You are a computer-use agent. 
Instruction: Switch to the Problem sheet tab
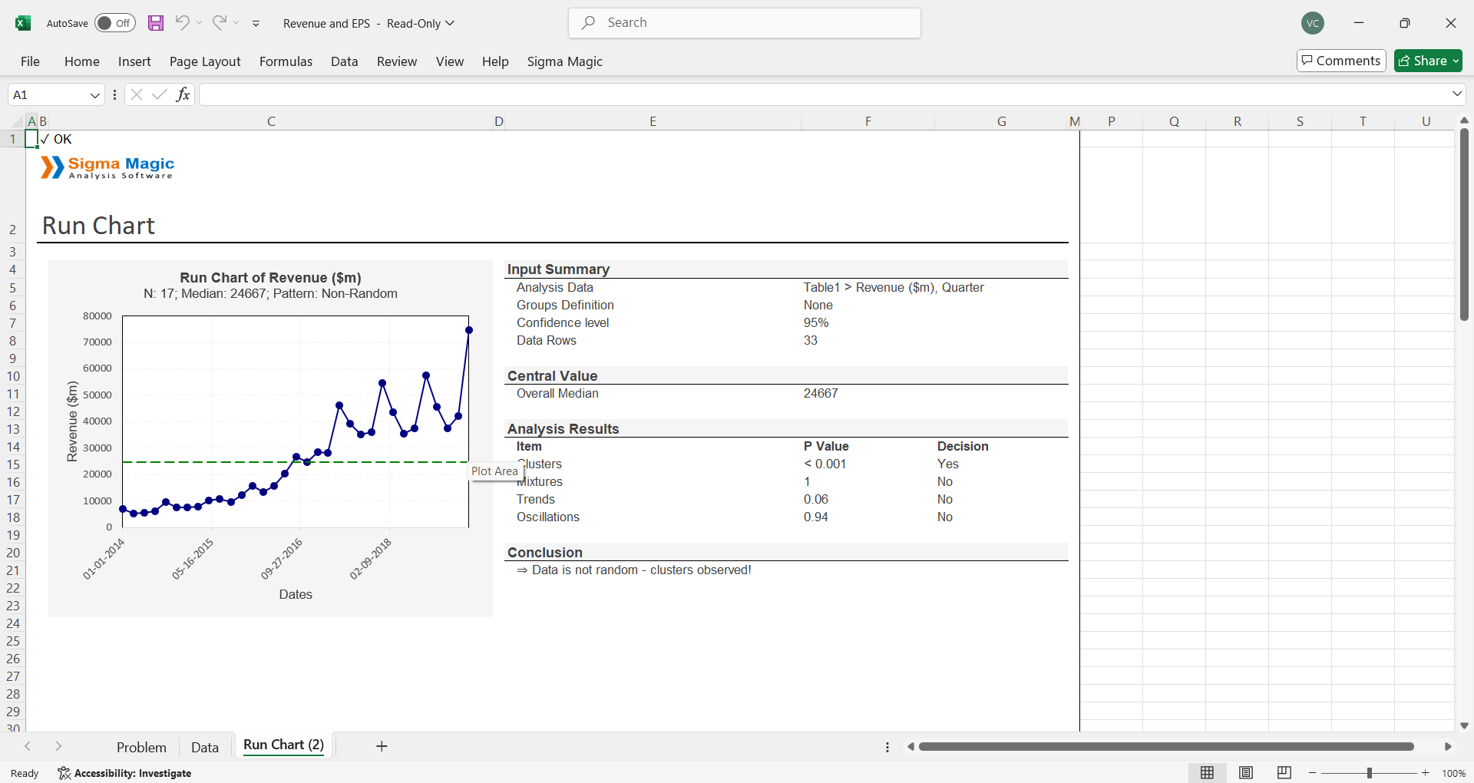(141, 747)
